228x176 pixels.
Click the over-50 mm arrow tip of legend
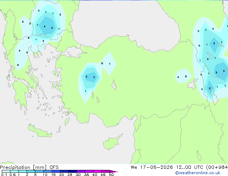coord(114,172)
